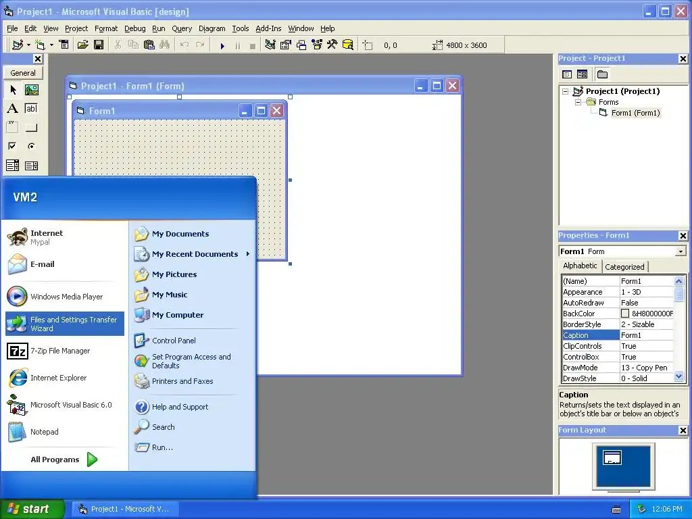
Task: Click the General tab in the toolbox
Action: coord(23,73)
